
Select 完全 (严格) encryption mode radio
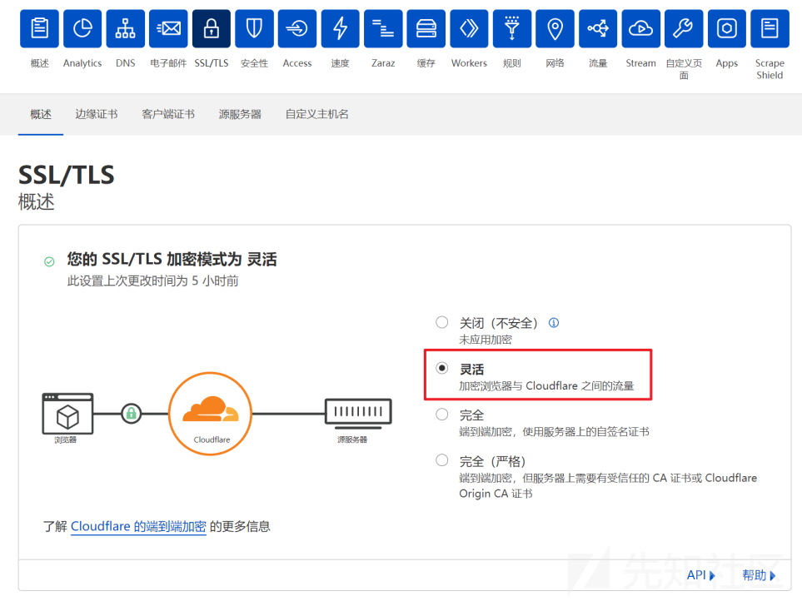click(x=442, y=460)
